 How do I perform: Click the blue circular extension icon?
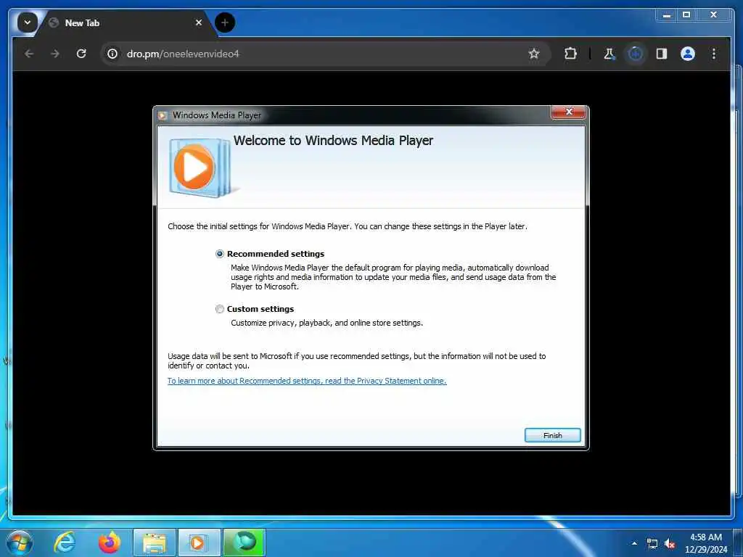pyautogui.click(x=636, y=54)
